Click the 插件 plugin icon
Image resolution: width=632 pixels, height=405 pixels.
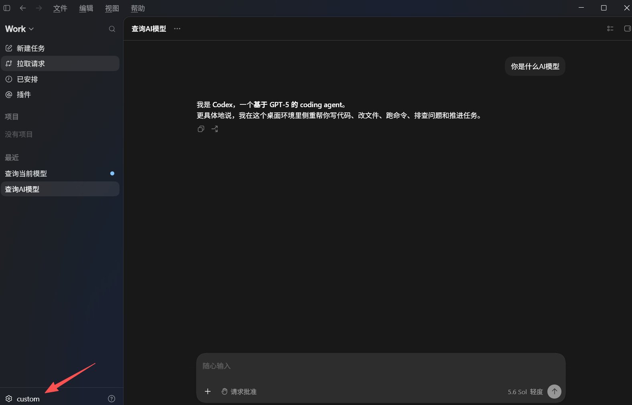click(x=9, y=95)
